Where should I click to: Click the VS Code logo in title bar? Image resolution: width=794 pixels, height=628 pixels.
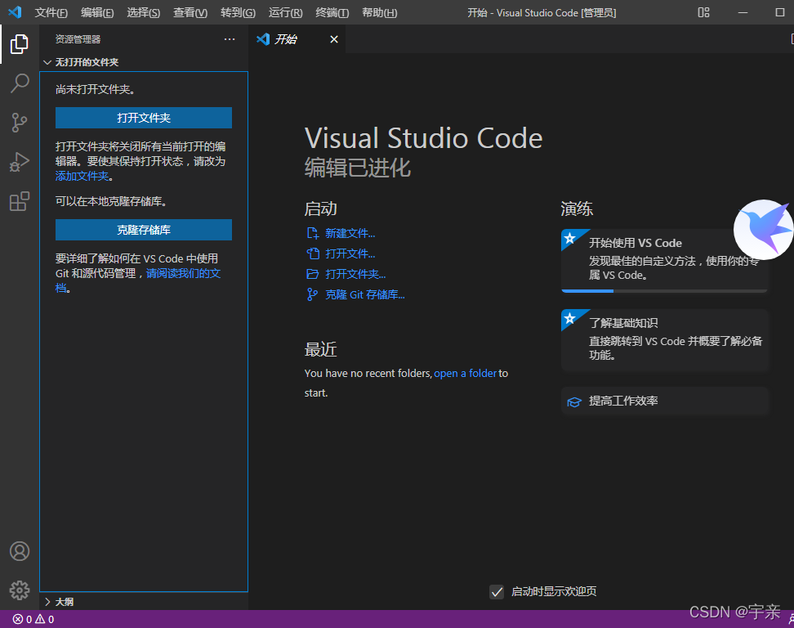tap(15, 12)
